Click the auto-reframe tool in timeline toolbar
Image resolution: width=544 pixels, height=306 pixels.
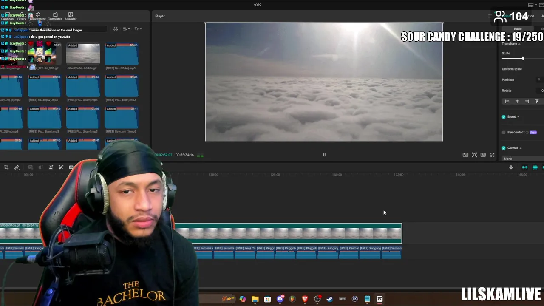click(x=17, y=167)
